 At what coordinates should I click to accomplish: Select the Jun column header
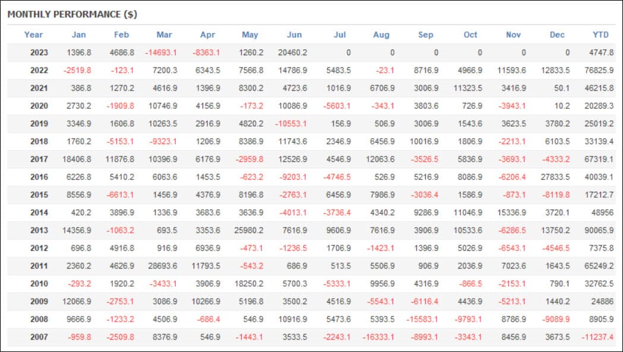(x=295, y=35)
